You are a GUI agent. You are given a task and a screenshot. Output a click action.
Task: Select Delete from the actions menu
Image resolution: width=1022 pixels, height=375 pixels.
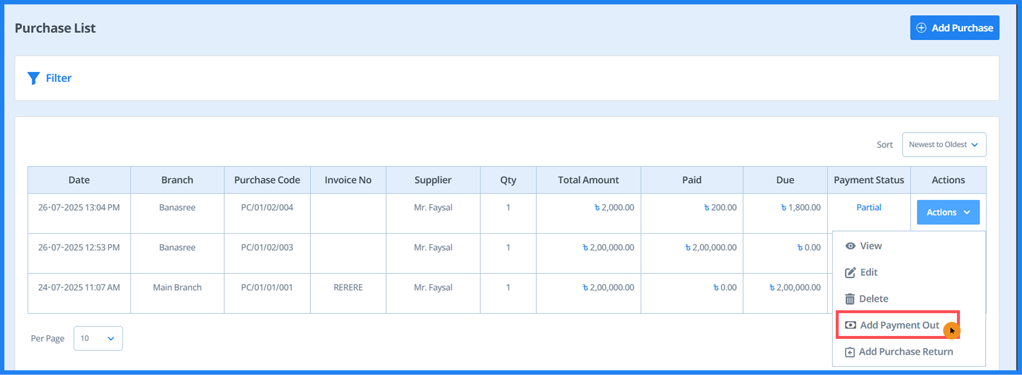click(x=873, y=299)
